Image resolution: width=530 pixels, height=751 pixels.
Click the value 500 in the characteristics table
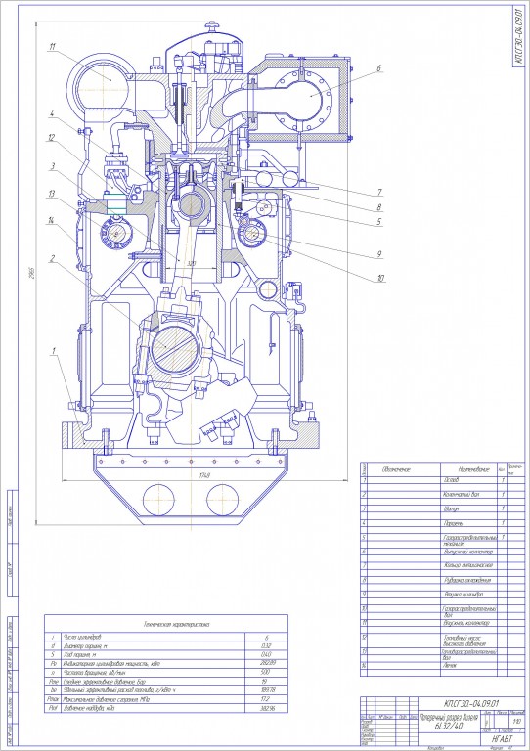tap(266, 673)
